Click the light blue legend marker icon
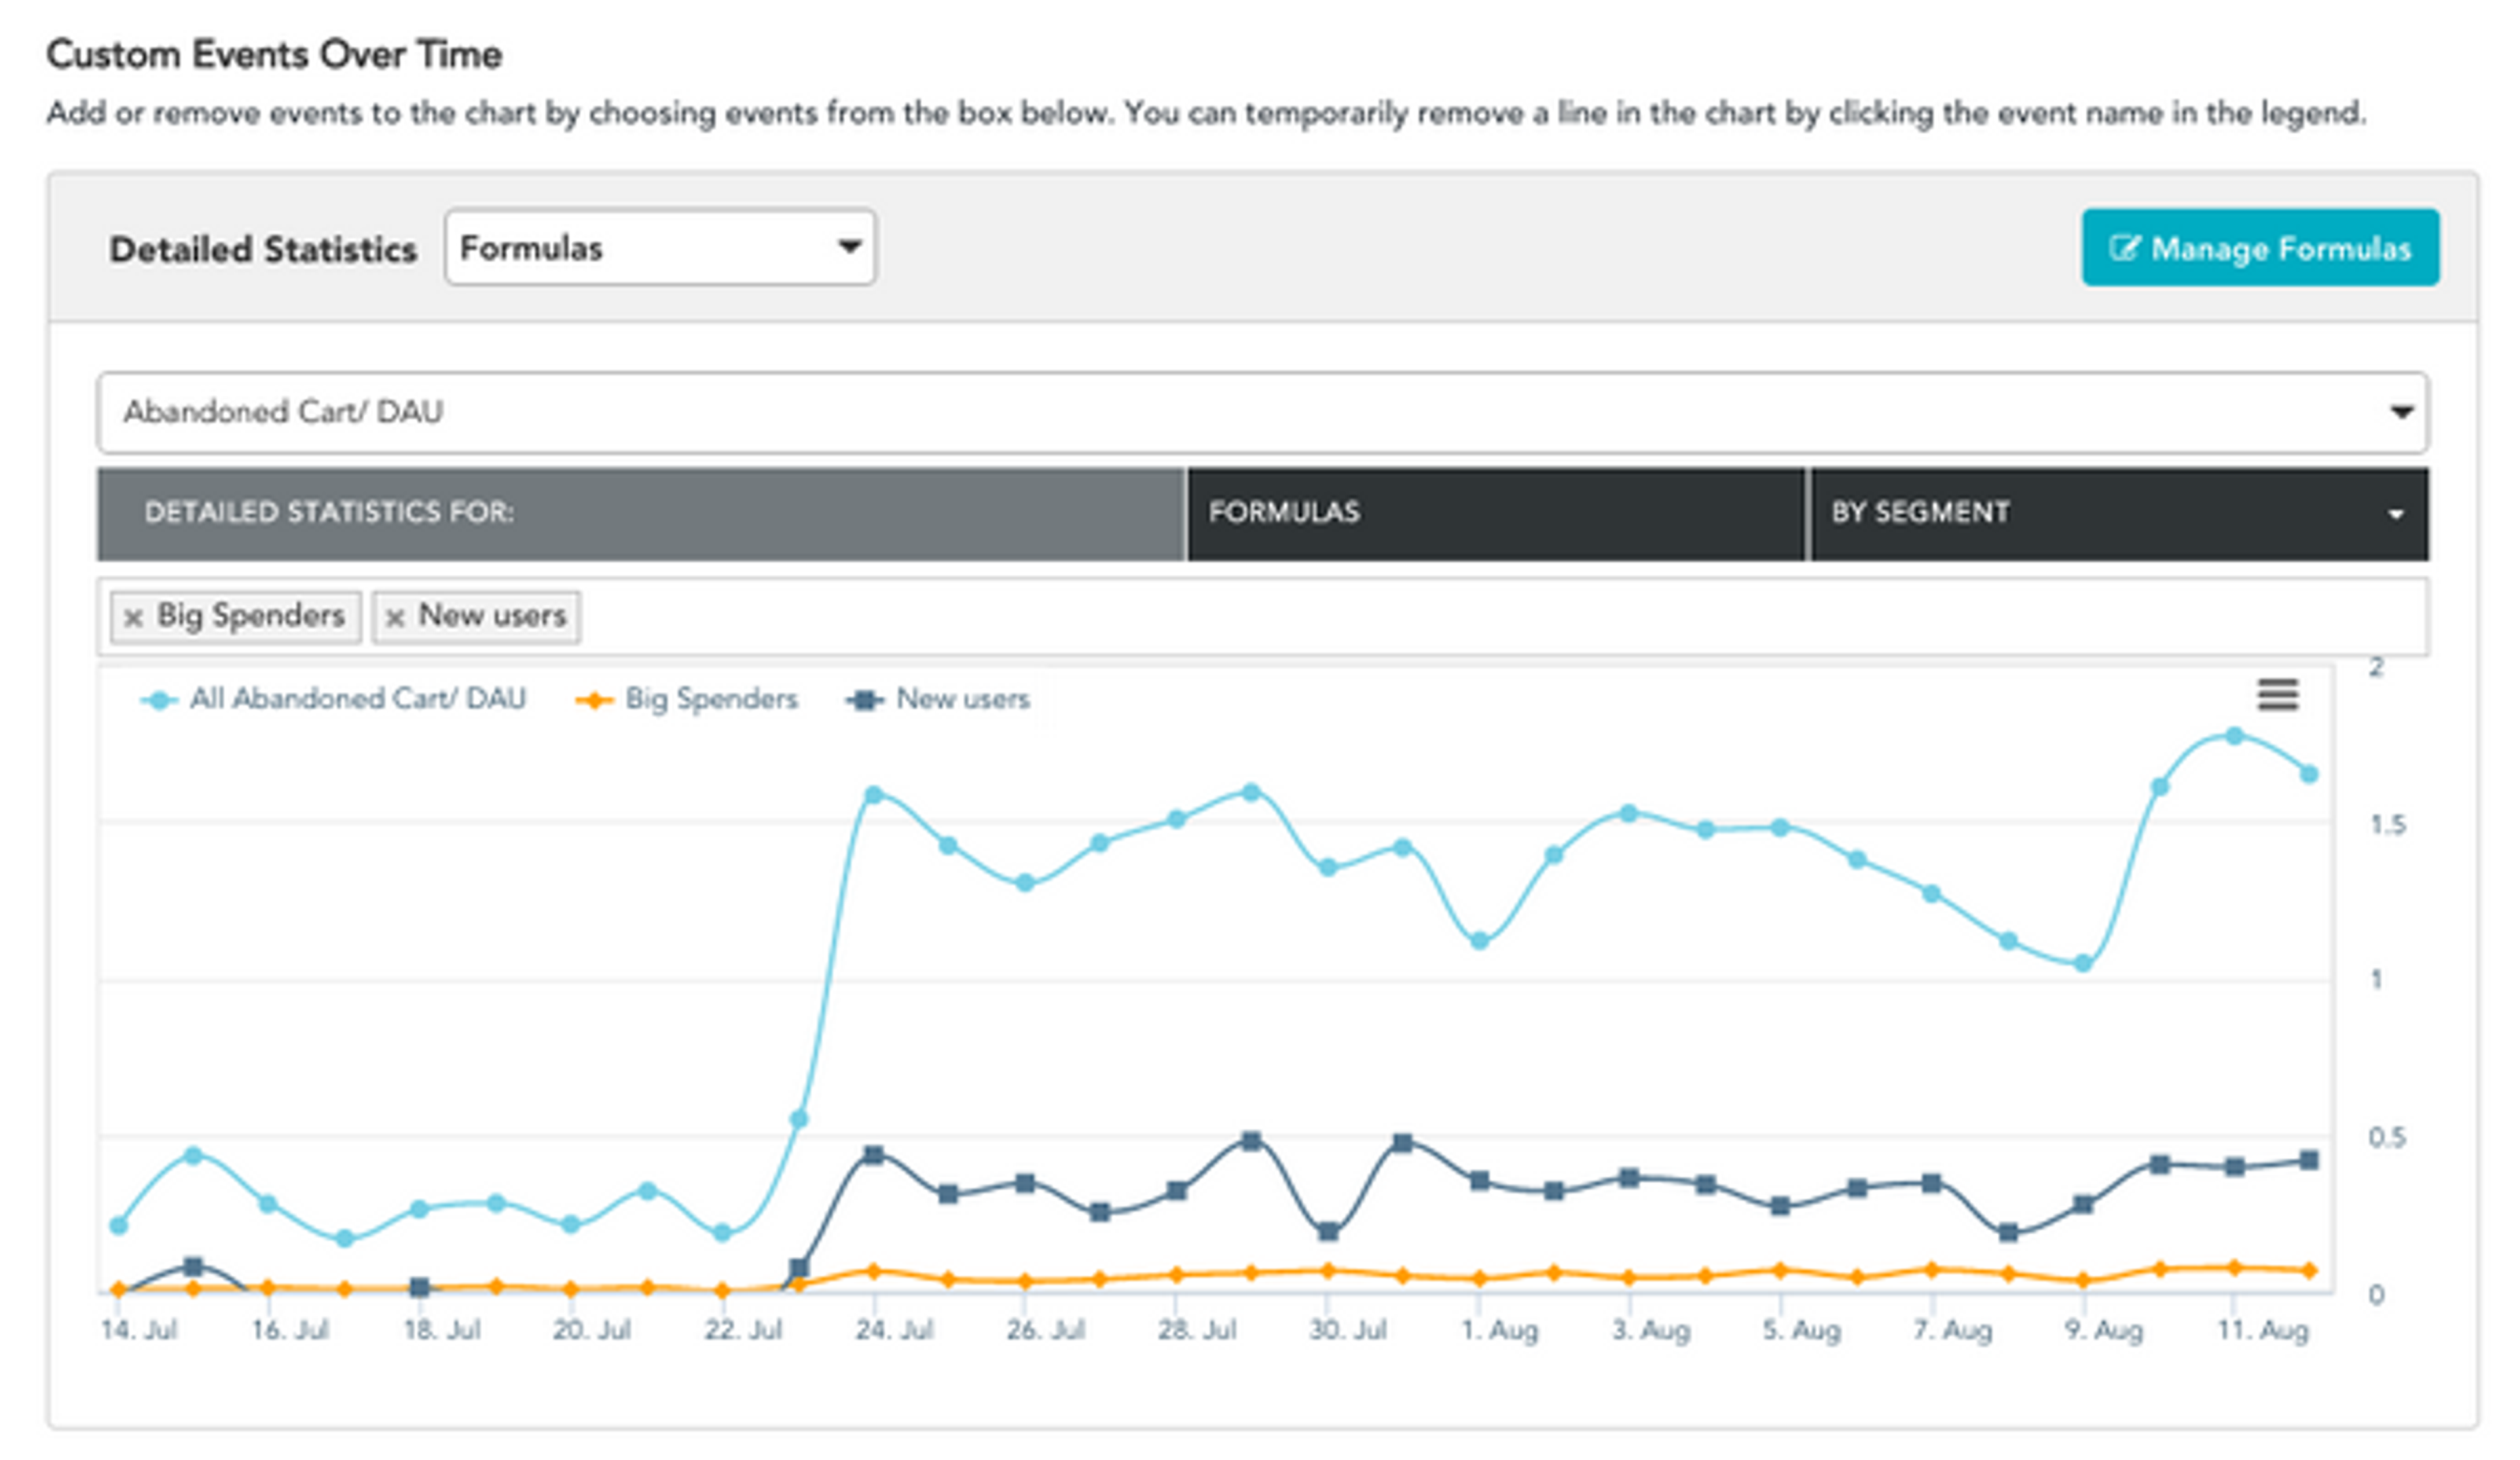The height and width of the screenshot is (1460, 2520). tap(159, 700)
